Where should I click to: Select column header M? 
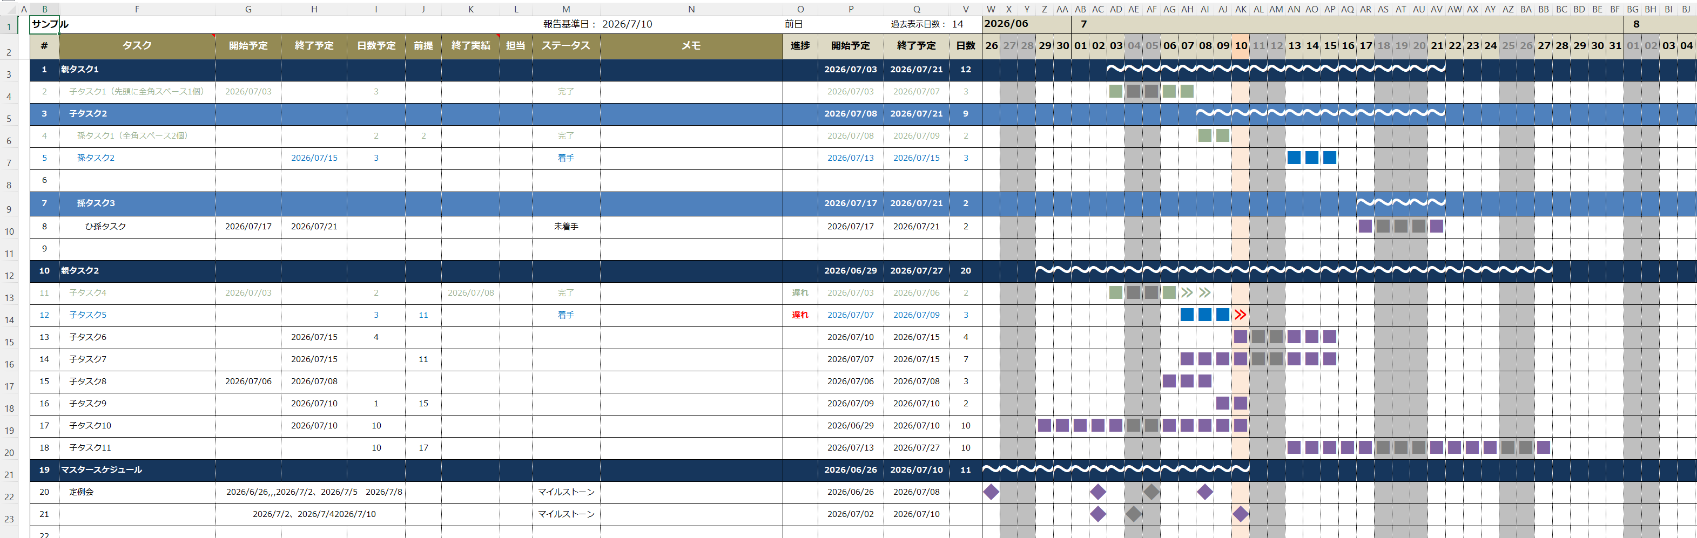point(566,9)
